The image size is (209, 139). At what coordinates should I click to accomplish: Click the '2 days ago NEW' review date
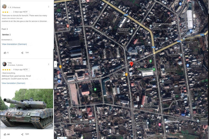click(20, 12)
